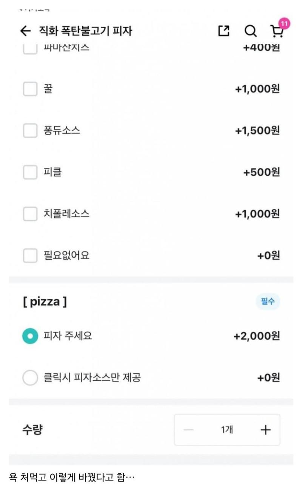Choose 클릭시 피자소스만 제공 radio option
Image resolution: width=302 pixels, height=496 pixels.
(x=30, y=377)
